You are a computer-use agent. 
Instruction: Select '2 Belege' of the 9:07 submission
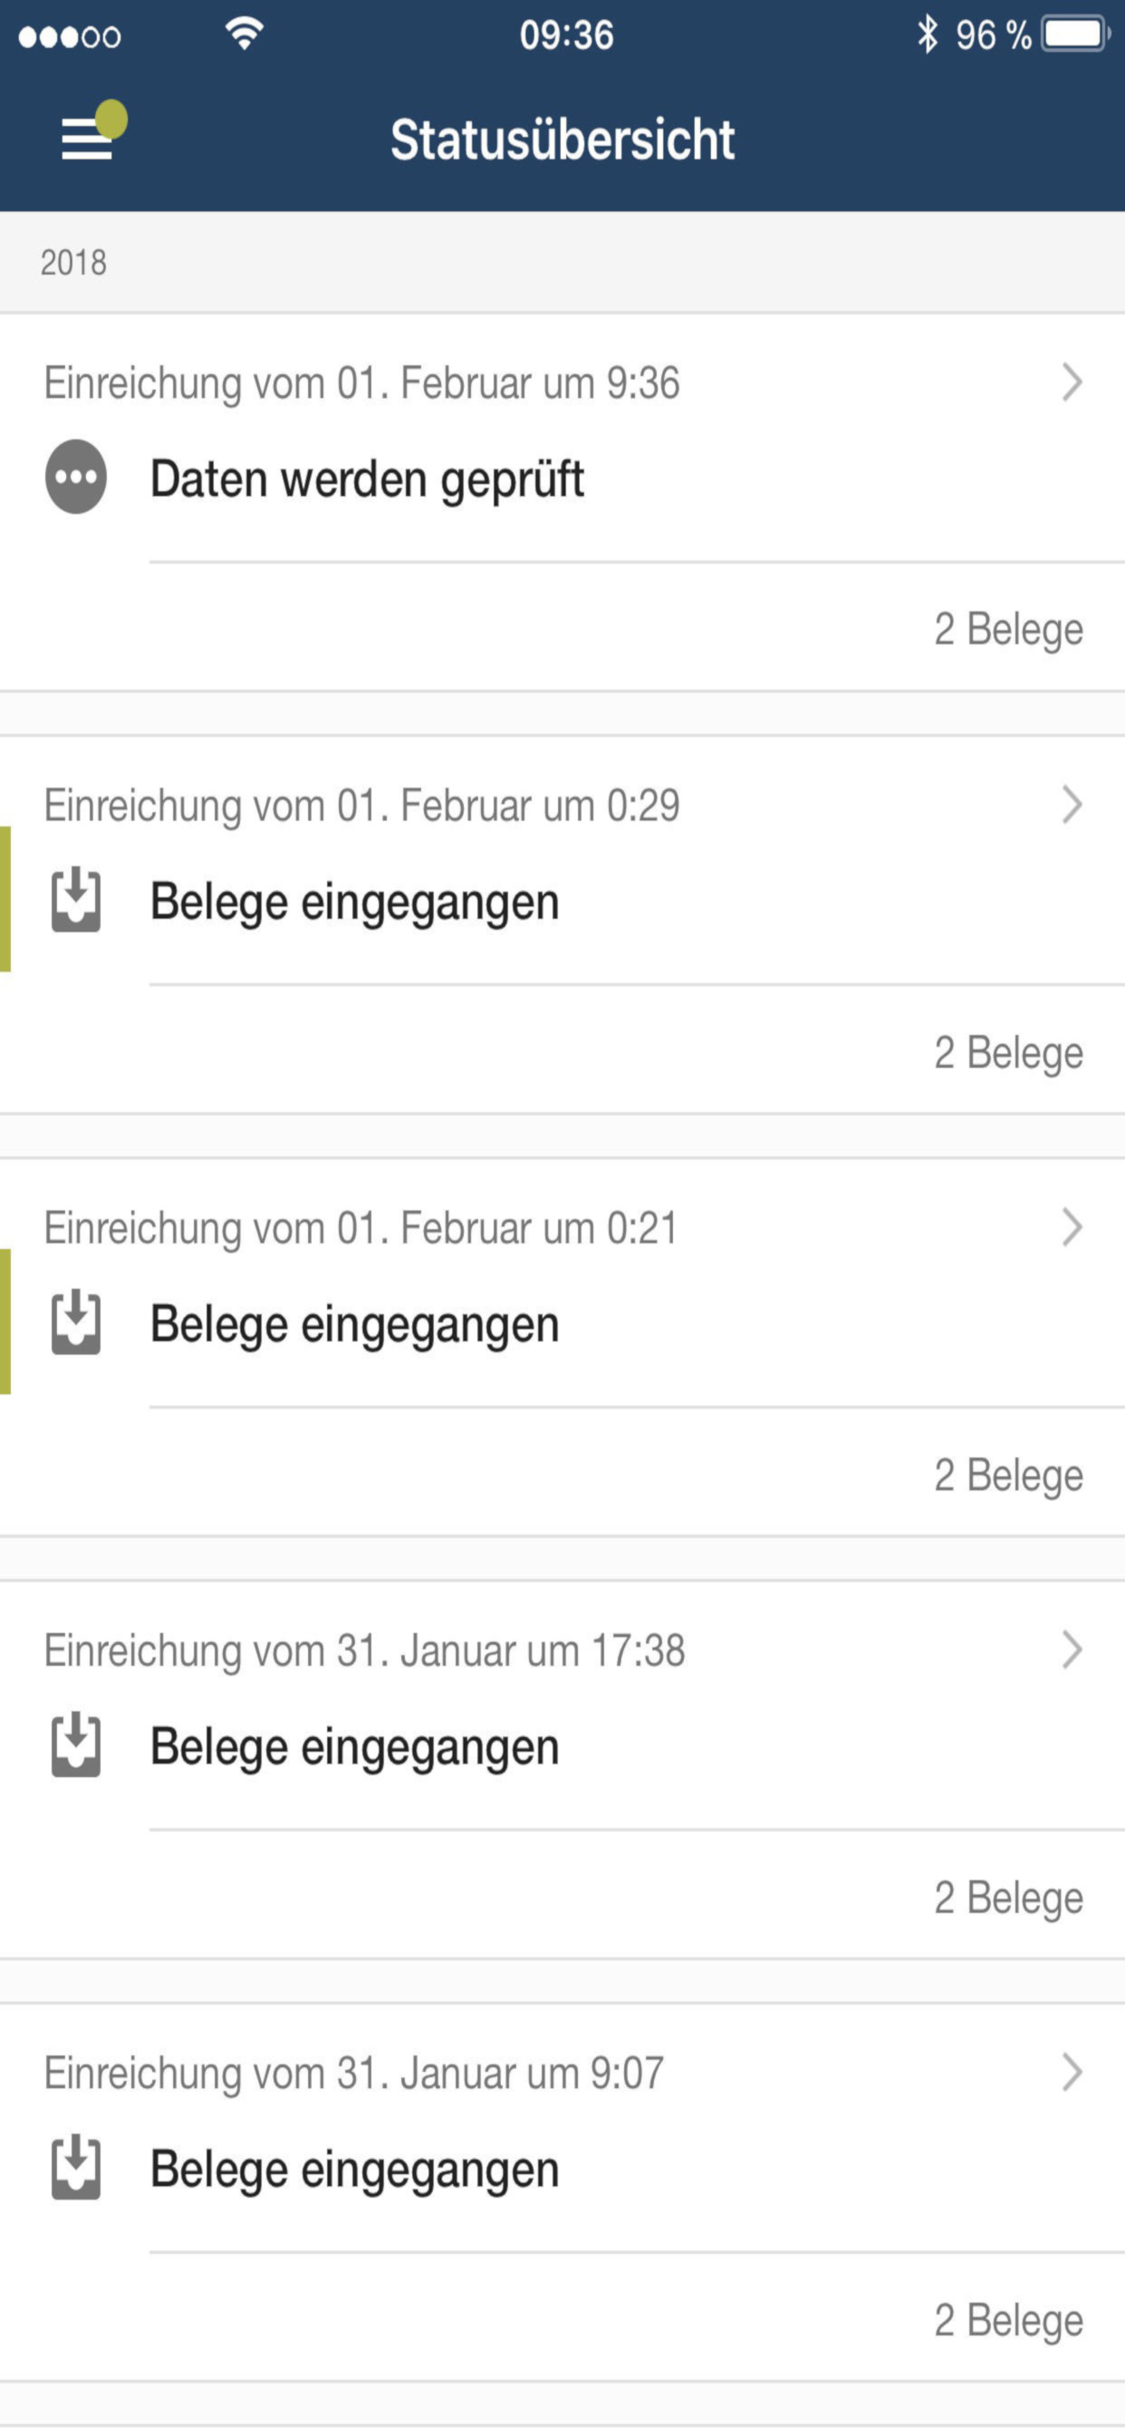[x=1009, y=2321]
